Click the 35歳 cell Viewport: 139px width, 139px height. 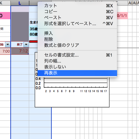tap(34, 29)
